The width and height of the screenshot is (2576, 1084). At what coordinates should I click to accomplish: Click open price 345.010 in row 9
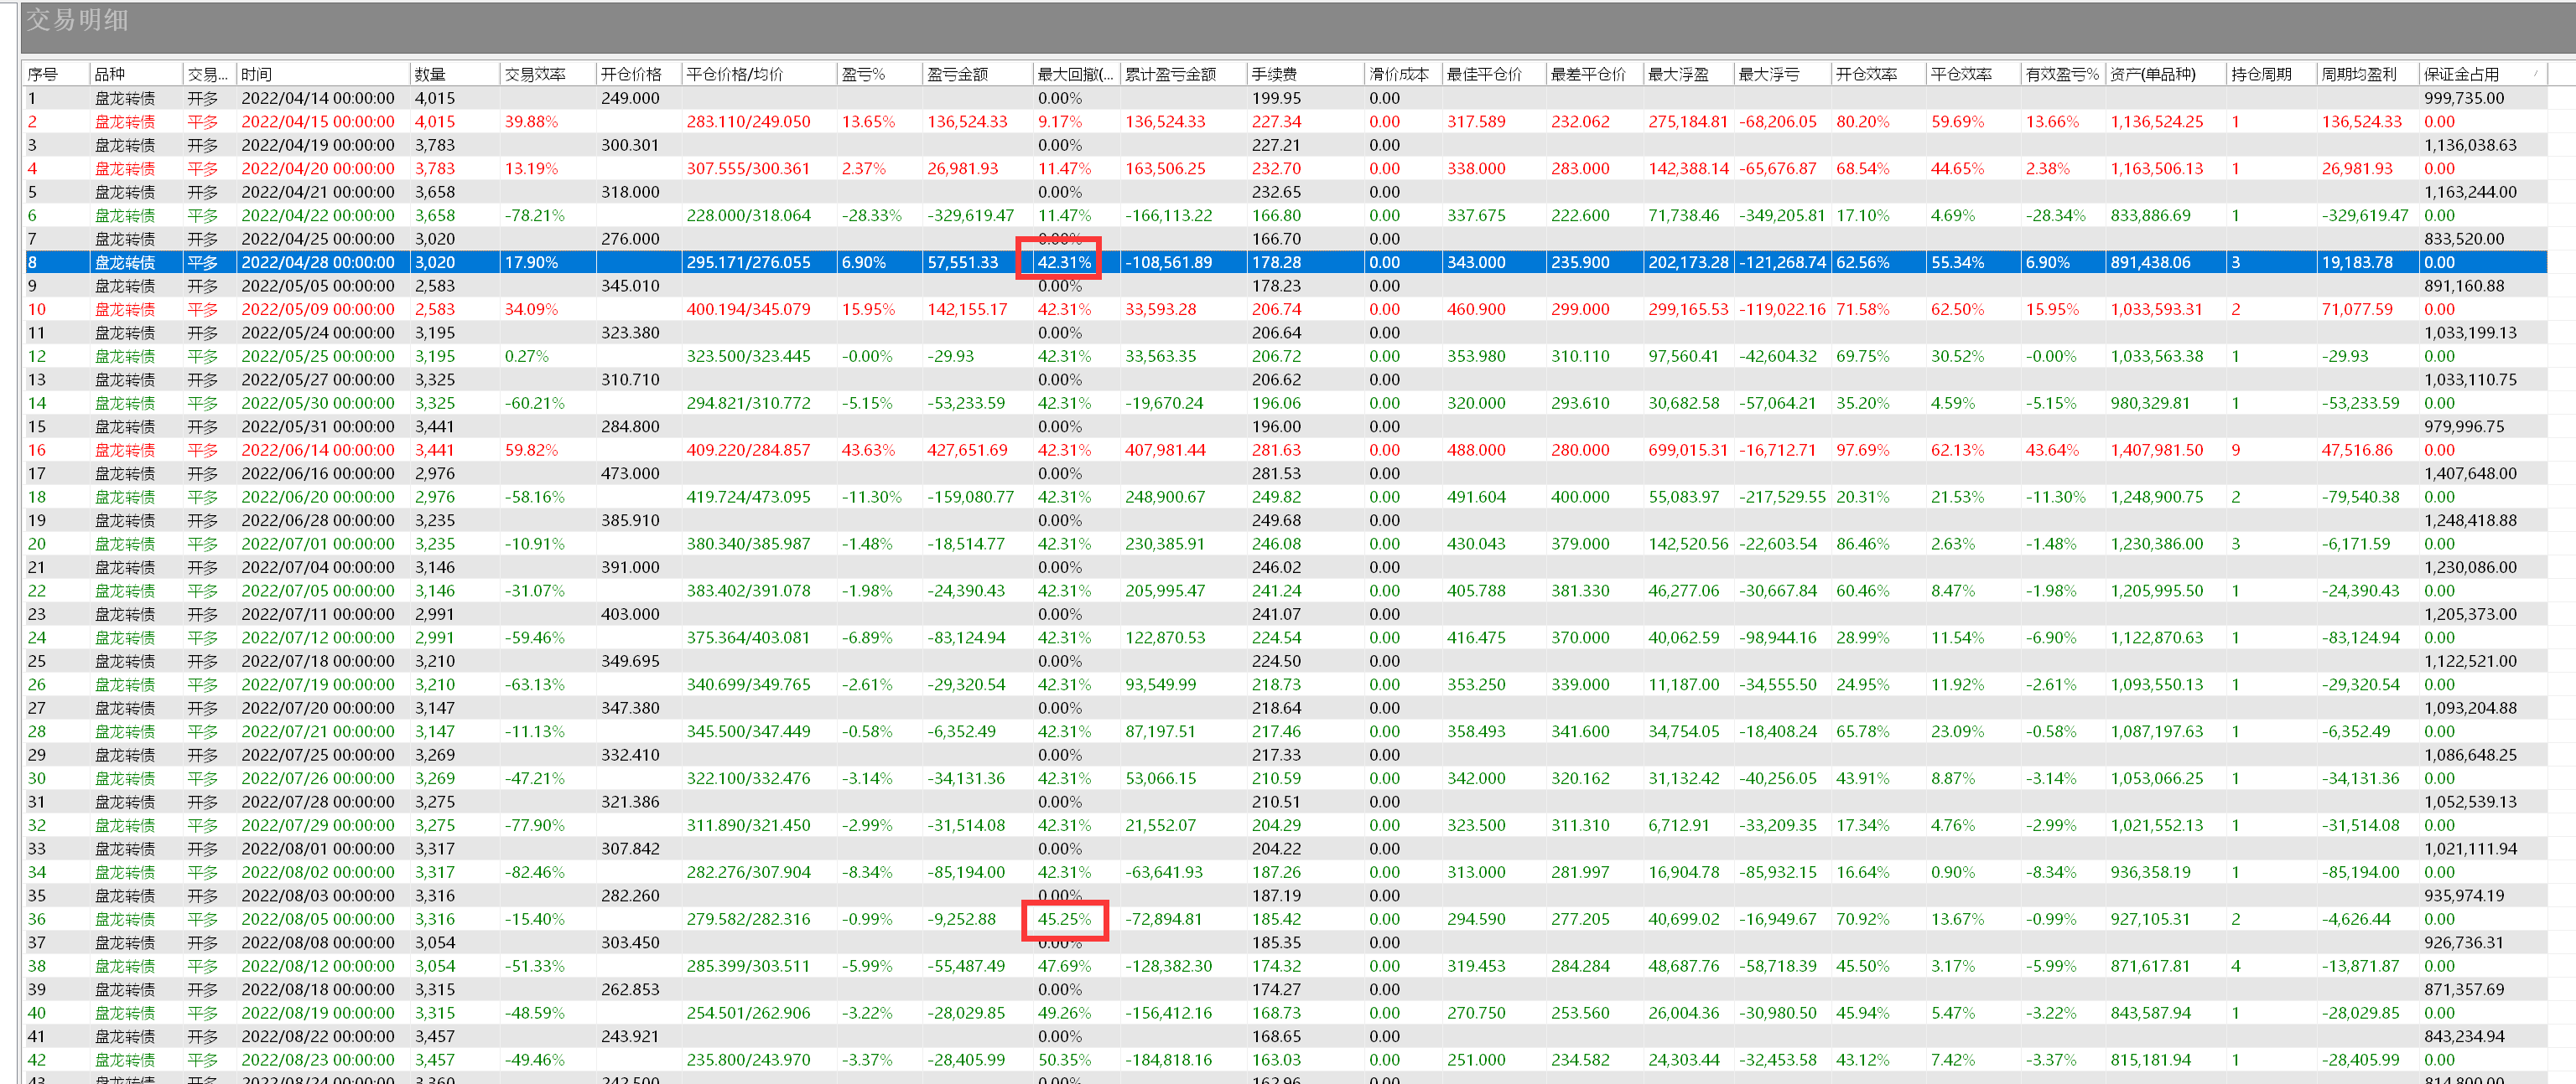coord(630,286)
